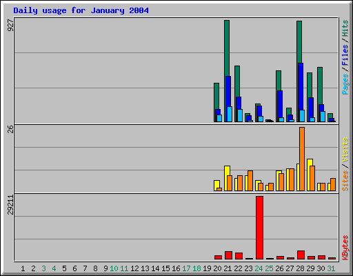
Task: Click green weekend day 10 label
Action: [x=114, y=268]
